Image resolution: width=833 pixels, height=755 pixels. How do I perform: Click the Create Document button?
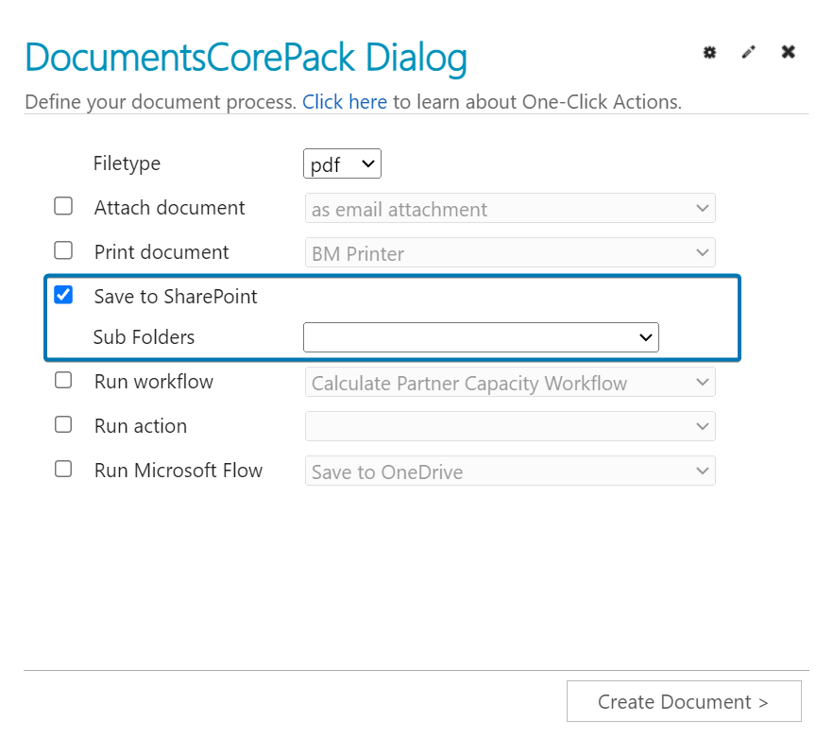pyautogui.click(x=684, y=701)
